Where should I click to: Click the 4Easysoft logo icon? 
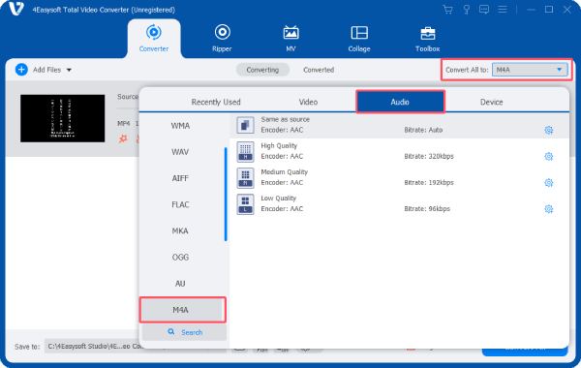pos(15,9)
